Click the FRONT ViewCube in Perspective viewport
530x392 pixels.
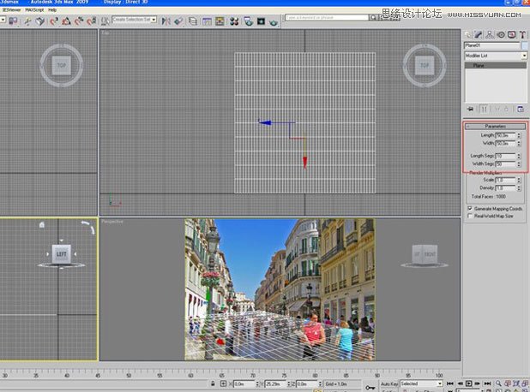pyautogui.click(x=430, y=254)
